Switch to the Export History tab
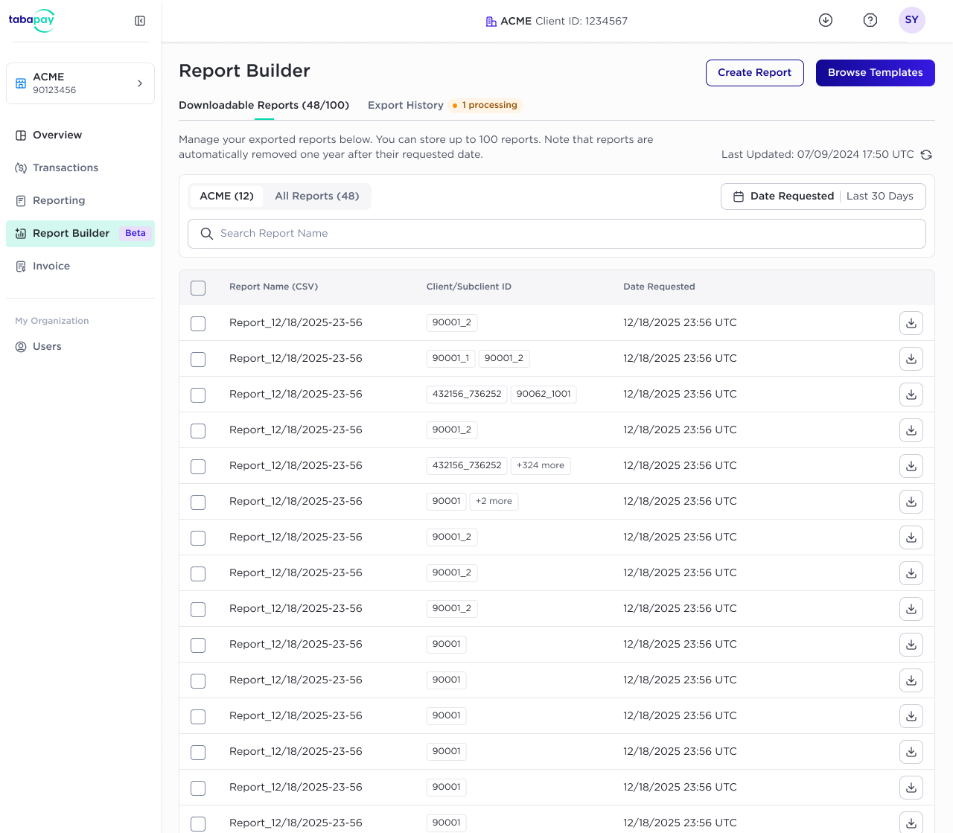This screenshot has width=953, height=833. (406, 105)
